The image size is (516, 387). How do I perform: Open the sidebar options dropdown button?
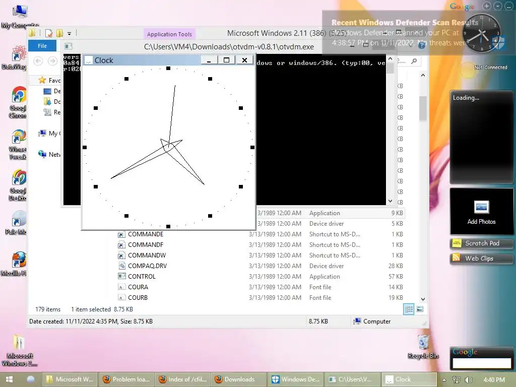498,6
